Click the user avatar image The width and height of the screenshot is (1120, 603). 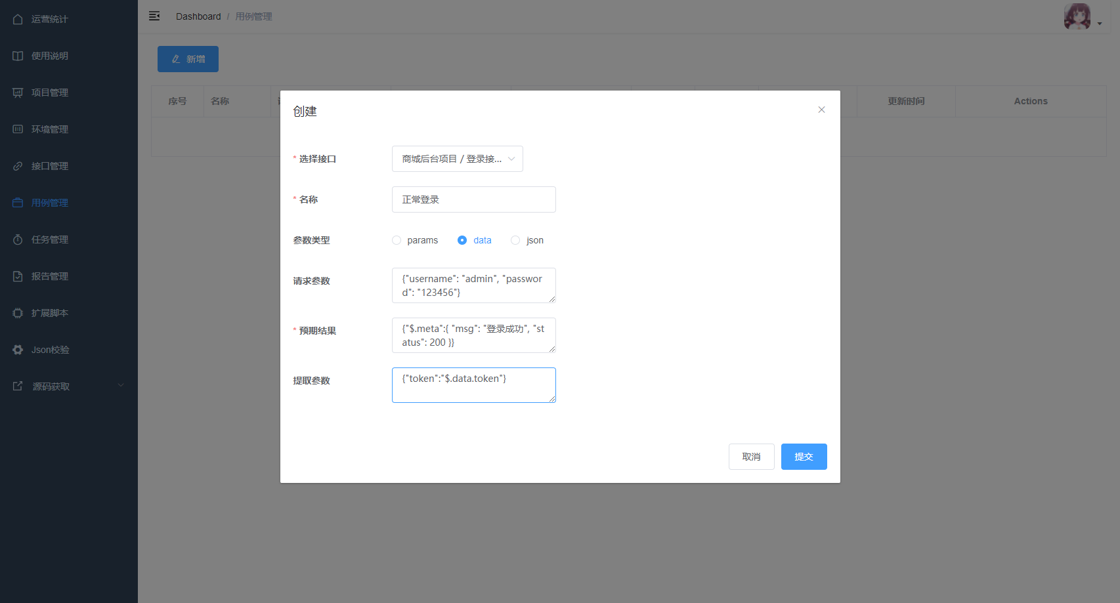(1077, 16)
